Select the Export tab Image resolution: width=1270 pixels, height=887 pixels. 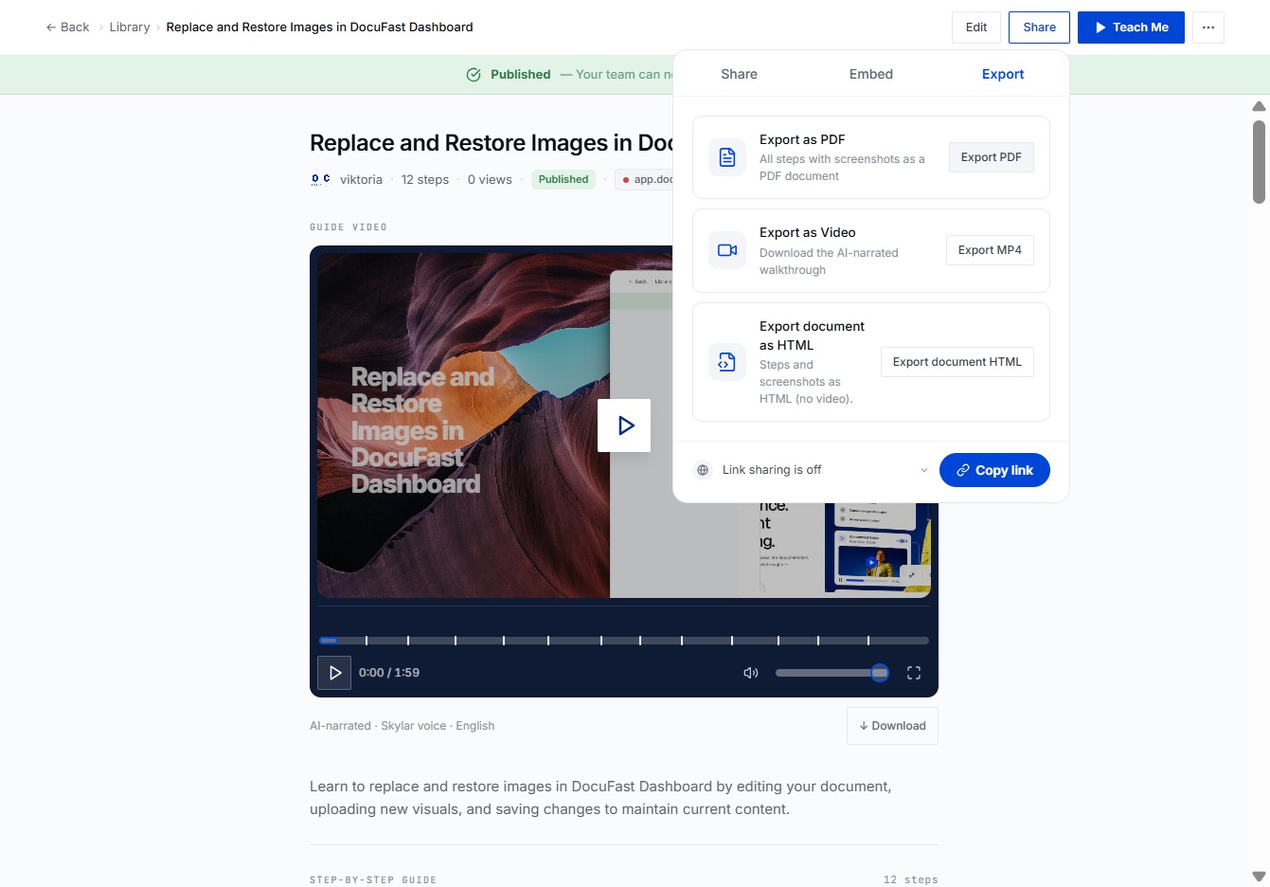click(1003, 74)
